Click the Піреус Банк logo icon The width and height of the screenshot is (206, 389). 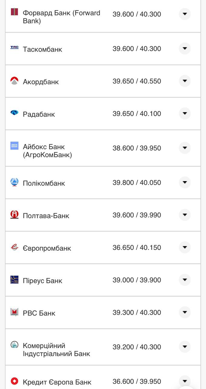pyautogui.click(x=14, y=280)
